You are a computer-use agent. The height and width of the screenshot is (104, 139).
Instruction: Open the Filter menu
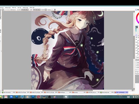click(x=14, y=8)
